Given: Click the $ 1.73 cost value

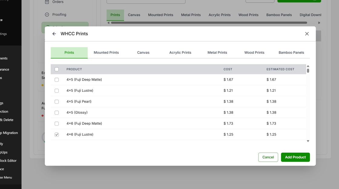Looking at the screenshot, I should click(228, 123).
